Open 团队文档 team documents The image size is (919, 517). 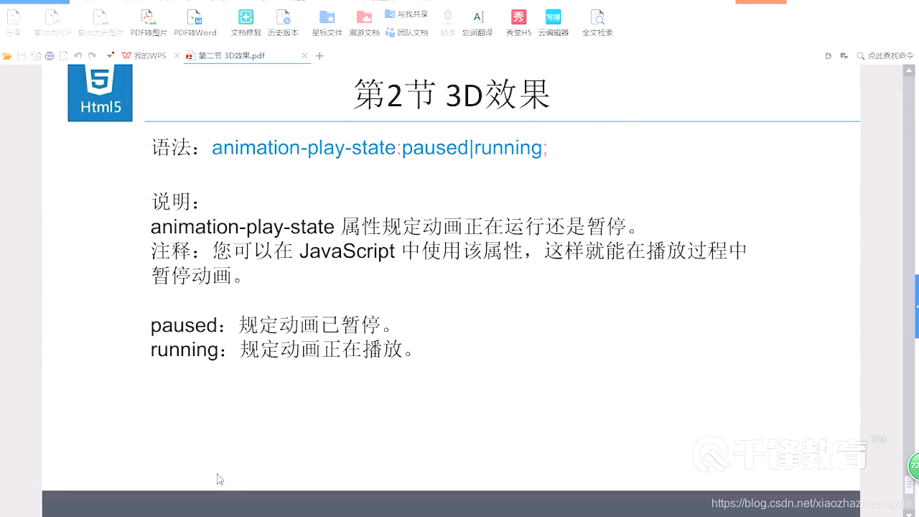tap(406, 32)
